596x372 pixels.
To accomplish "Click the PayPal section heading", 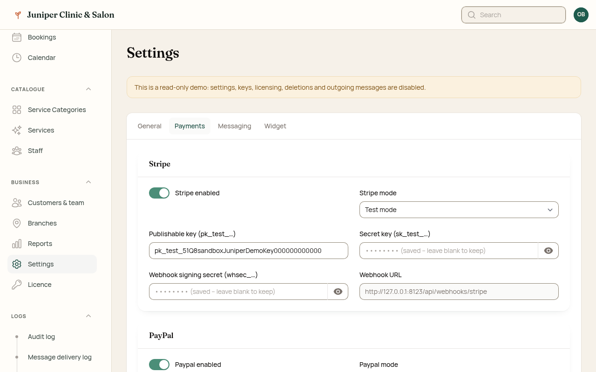I will pyautogui.click(x=161, y=336).
